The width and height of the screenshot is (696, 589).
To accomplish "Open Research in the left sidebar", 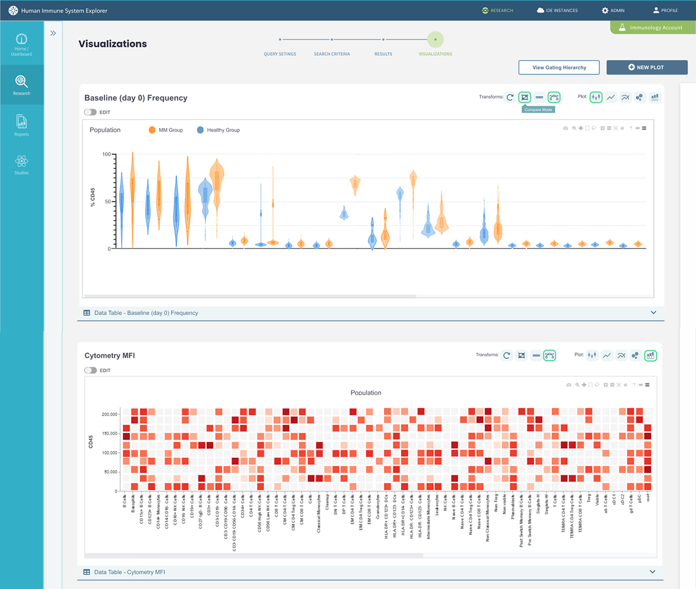I will pyautogui.click(x=21, y=85).
